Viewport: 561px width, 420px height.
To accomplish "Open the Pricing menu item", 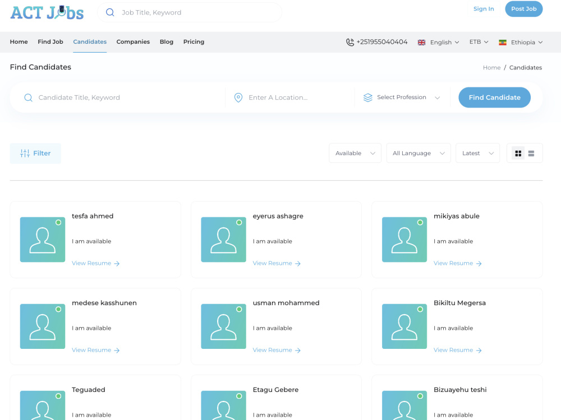I will (194, 42).
